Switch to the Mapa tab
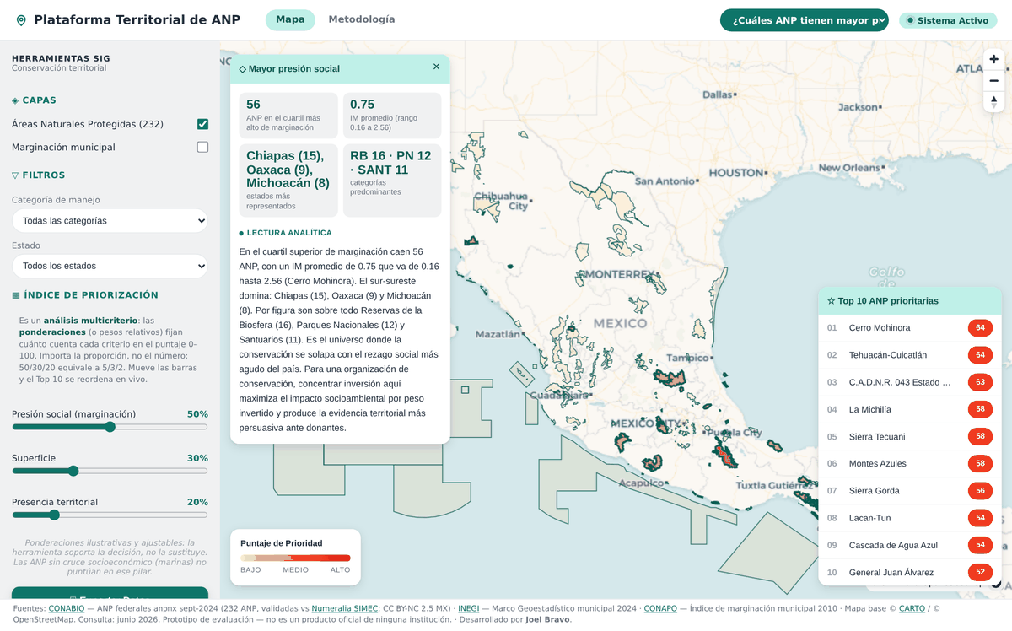 [x=290, y=19]
